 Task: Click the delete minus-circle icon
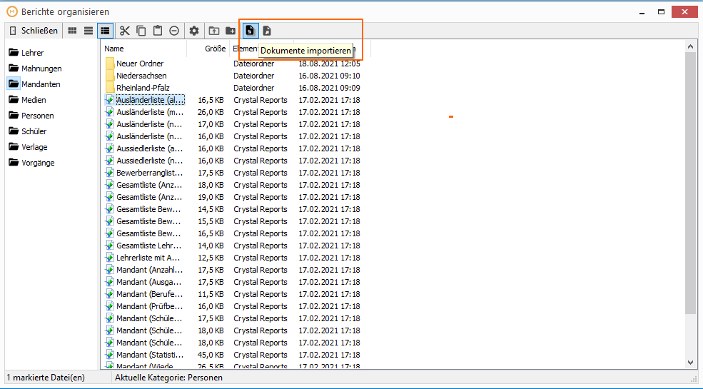pyautogui.click(x=174, y=31)
